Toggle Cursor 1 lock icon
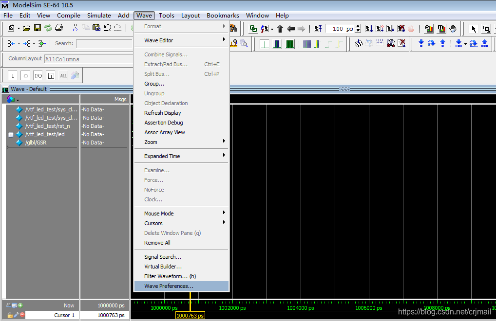This screenshot has width=496, height=321. click(10, 315)
